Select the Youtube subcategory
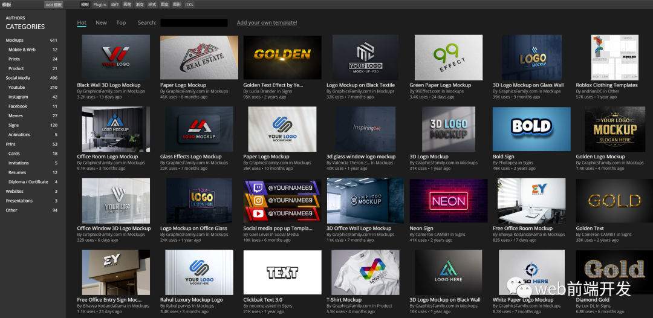 [x=31, y=88]
